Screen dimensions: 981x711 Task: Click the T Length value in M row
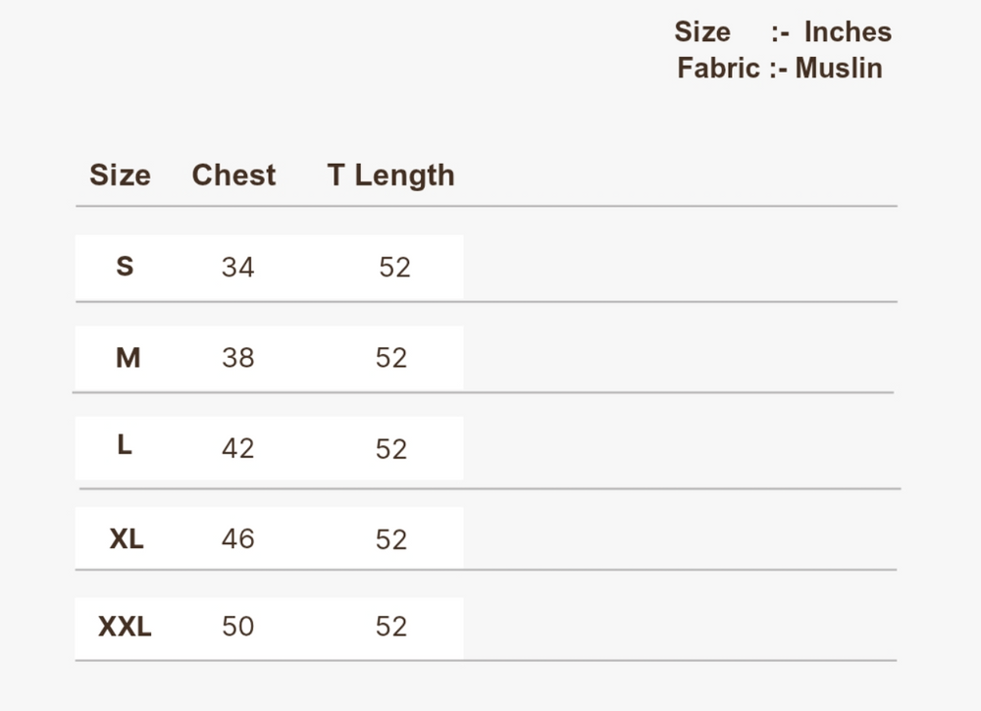(390, 358)
